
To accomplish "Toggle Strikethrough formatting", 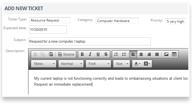I will [x=106, y=54].
